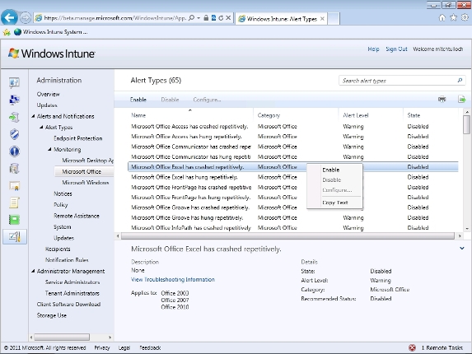472x354 pixels.
Task: Open the browser home icon
Action: 442,18
